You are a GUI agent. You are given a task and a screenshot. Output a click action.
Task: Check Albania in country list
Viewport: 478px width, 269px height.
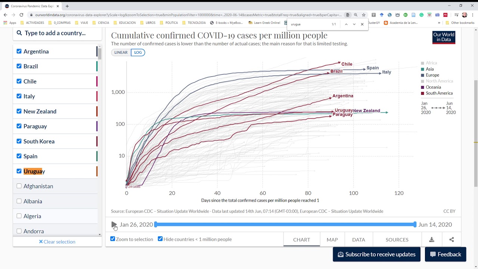tap(19, 201)
